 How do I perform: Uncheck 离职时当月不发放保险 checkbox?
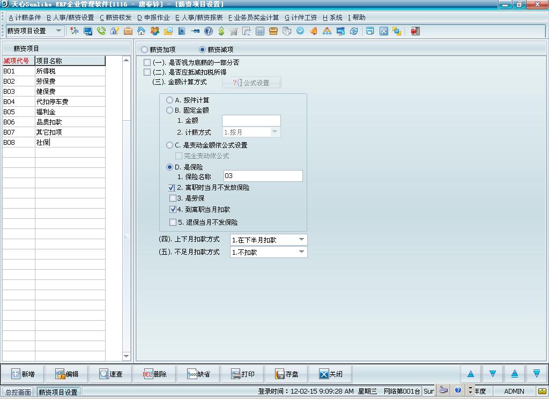tap(172, 188)
